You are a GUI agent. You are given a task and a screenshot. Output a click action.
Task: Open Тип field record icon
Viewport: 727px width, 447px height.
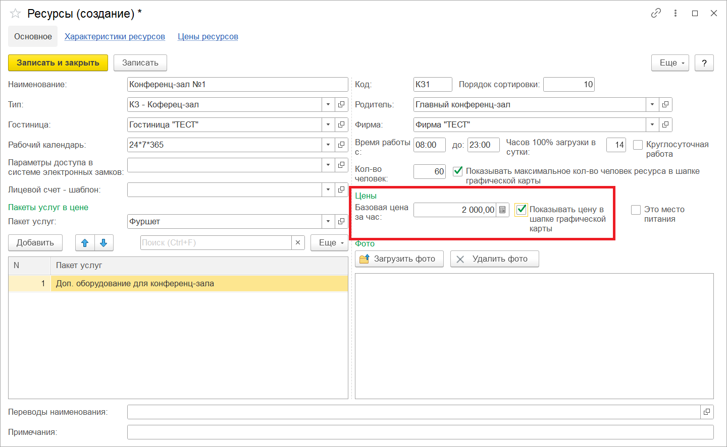341,104
